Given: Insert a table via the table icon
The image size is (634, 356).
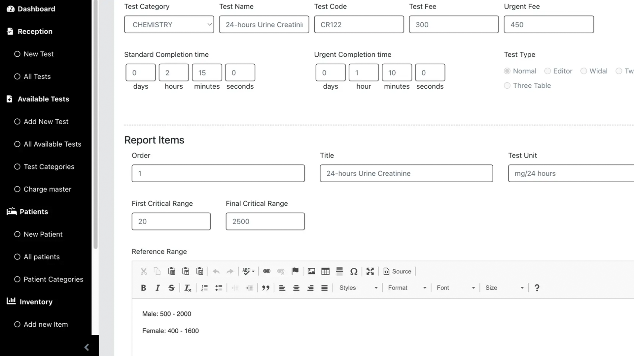Looking at the screenshot, I should [325, 271].
